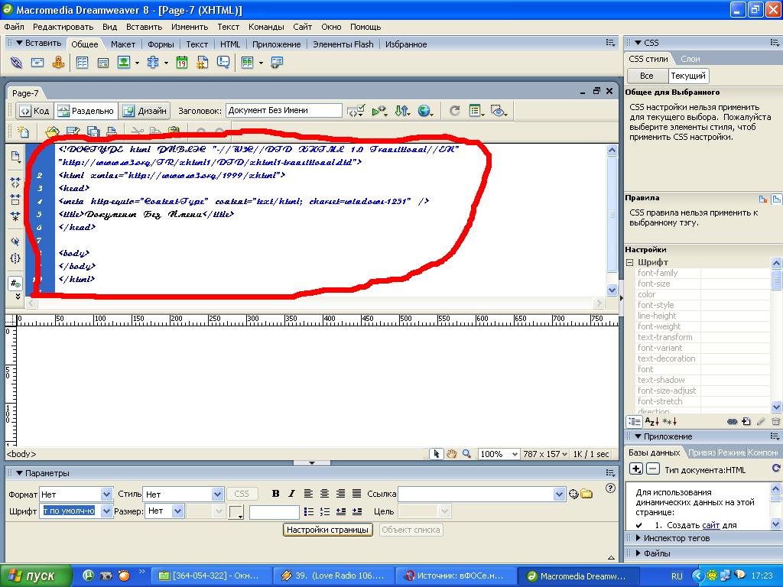This screenshot has height=587, width=783.
Task: Click the Настройки страницы button
Action: [x=327, y=530]
